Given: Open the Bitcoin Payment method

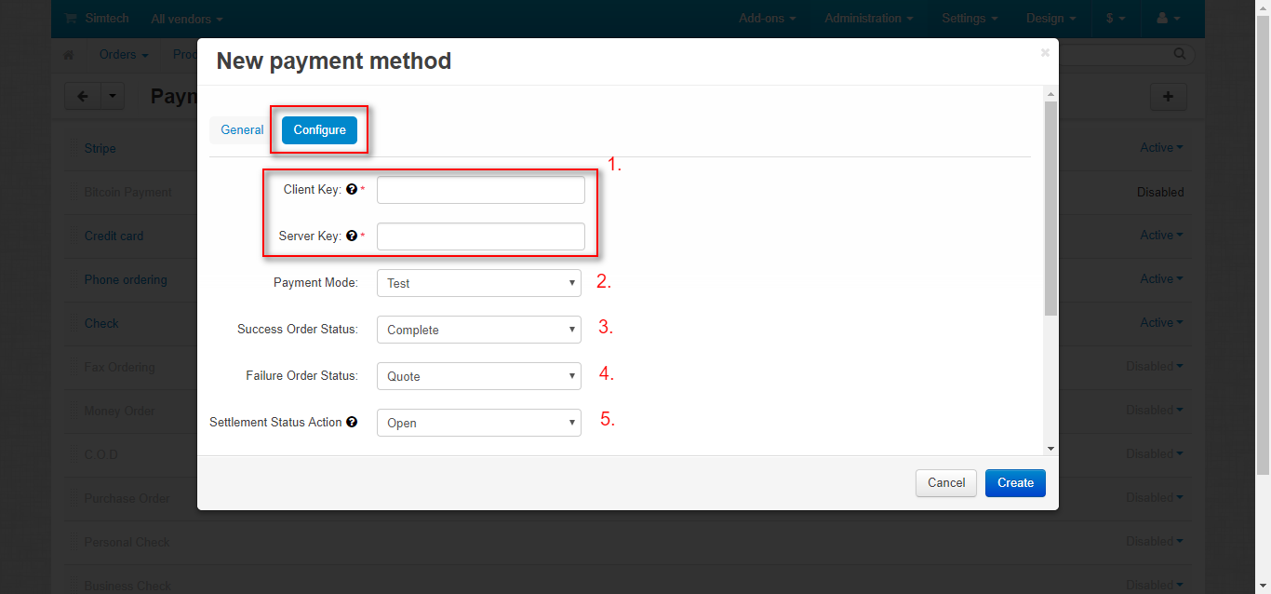Looking at the screenshot, I should pyautogui.click(x=127, y=192).
